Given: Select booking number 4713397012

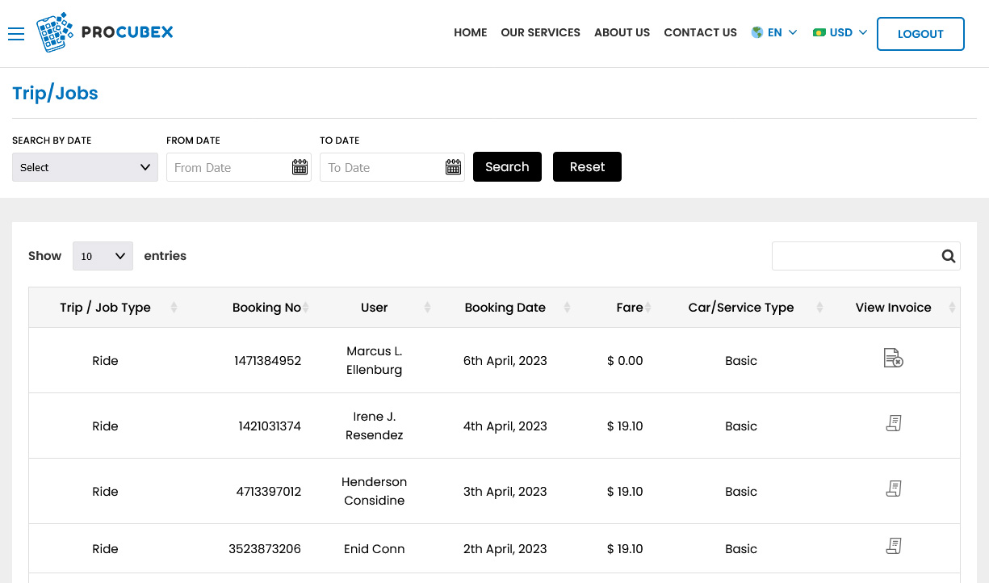Looking at the screenshot, I should (x=269, y=492).
